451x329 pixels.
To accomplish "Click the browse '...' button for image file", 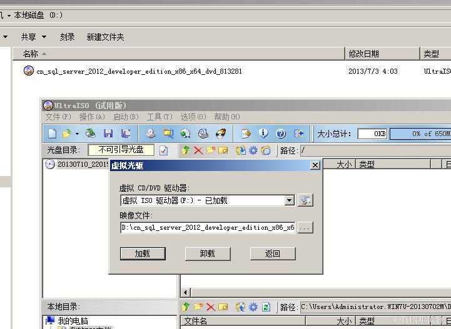I will click(305, 227).
